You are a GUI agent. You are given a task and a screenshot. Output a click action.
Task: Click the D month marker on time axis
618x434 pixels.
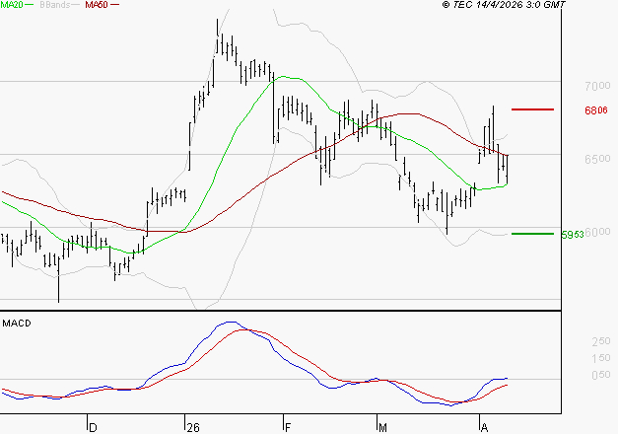[x=93, y=428]
